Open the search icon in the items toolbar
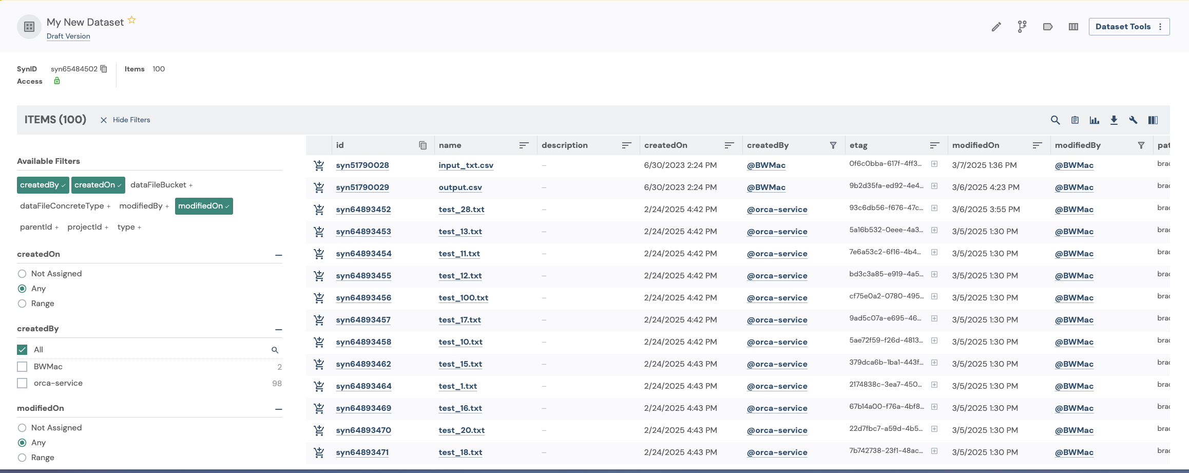The height and width of the screenshot is (473, 1189). tap(1055, 120)
